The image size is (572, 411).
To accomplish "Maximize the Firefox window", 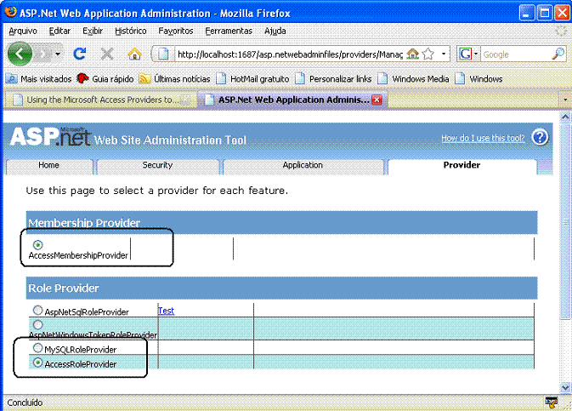I will [x=545, y=13].
